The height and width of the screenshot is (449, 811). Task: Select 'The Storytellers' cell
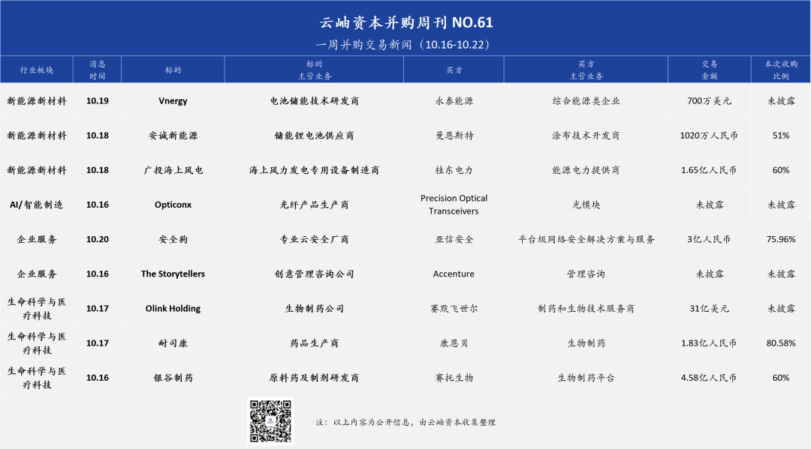(x=173, y=274)
